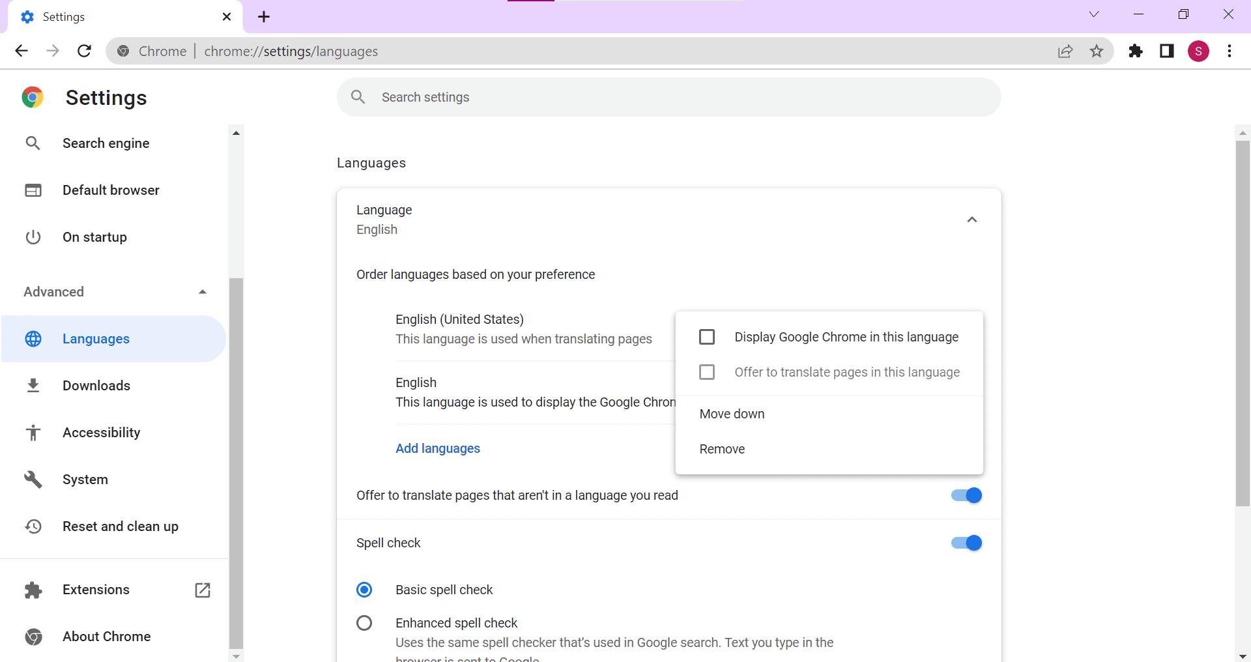
Task: Collapse the Language section chevron
Action: tap(971, 220)
